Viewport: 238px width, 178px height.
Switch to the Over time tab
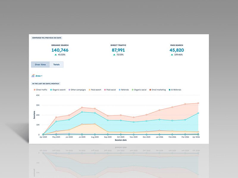pyautogui.click(x=40, y=64)
